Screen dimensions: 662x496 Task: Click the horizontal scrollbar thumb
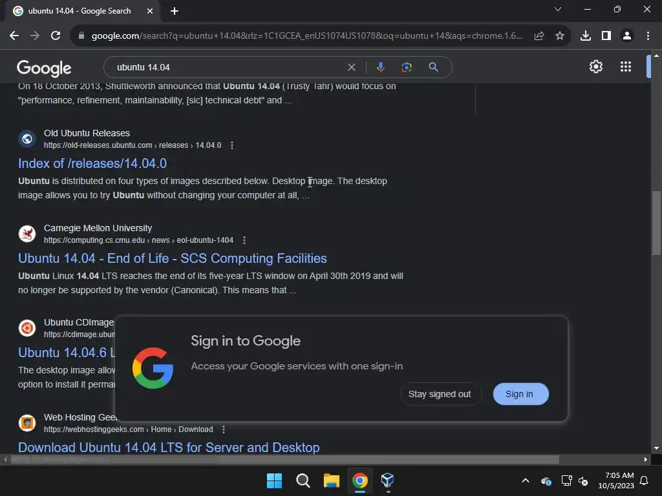284,459
